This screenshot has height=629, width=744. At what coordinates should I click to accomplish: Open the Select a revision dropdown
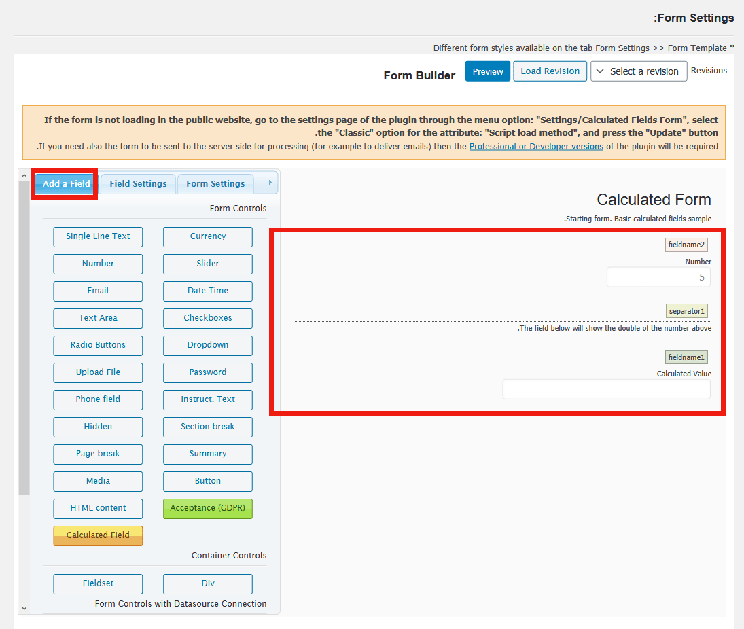(x=638, y=71)
